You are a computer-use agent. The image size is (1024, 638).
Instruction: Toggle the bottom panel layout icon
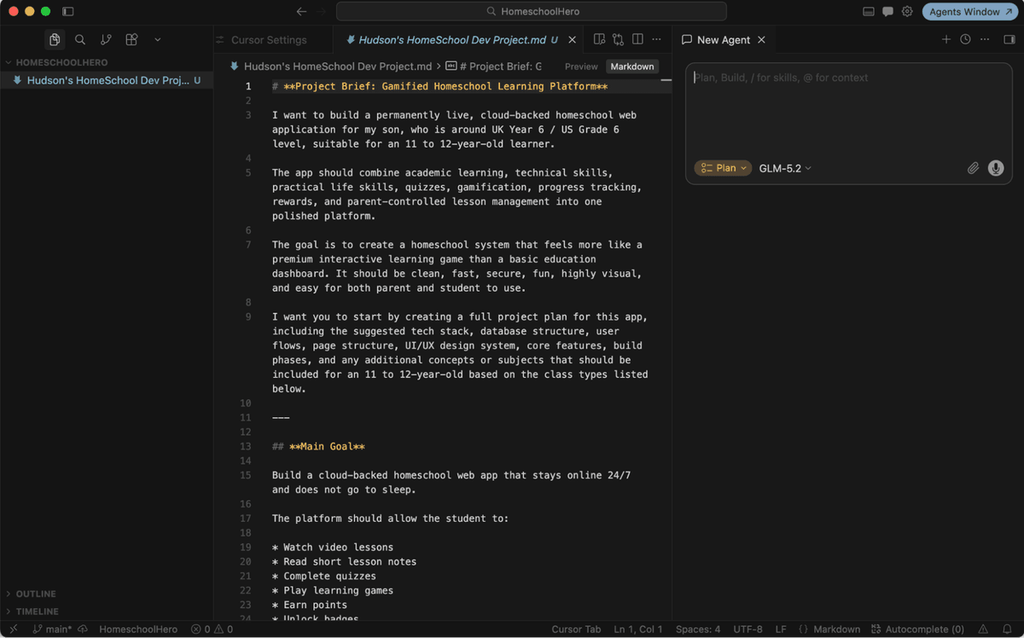[869, 12]
